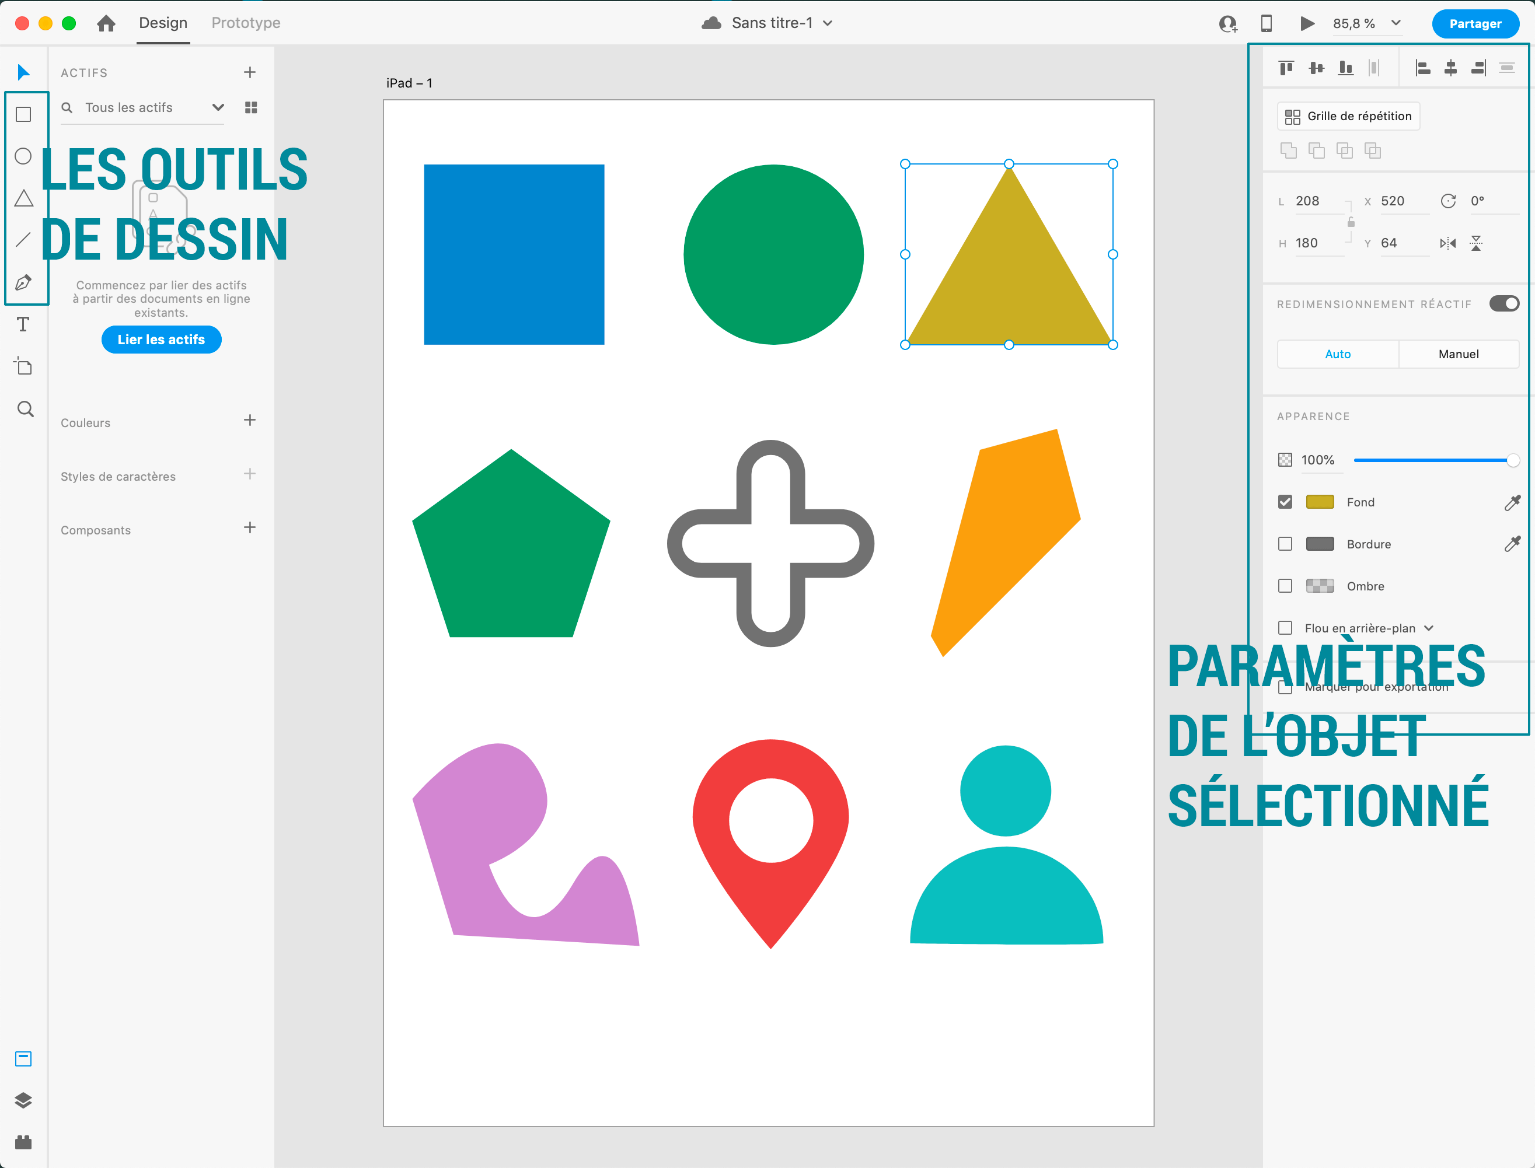The width and height of the screenshot is (1535, 1168).
Task: Uncheck the Fond fill checkbox
Action: 1285,502
